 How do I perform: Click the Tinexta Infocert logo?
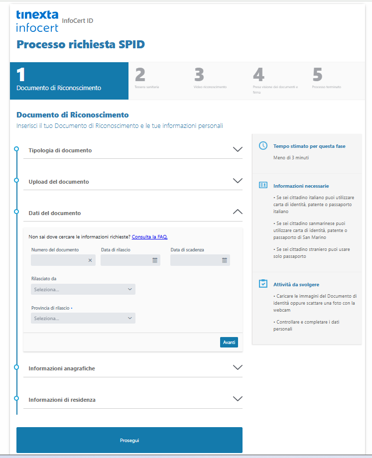coord(37,21)
